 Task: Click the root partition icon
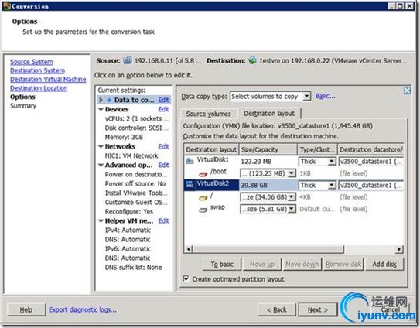203,198
